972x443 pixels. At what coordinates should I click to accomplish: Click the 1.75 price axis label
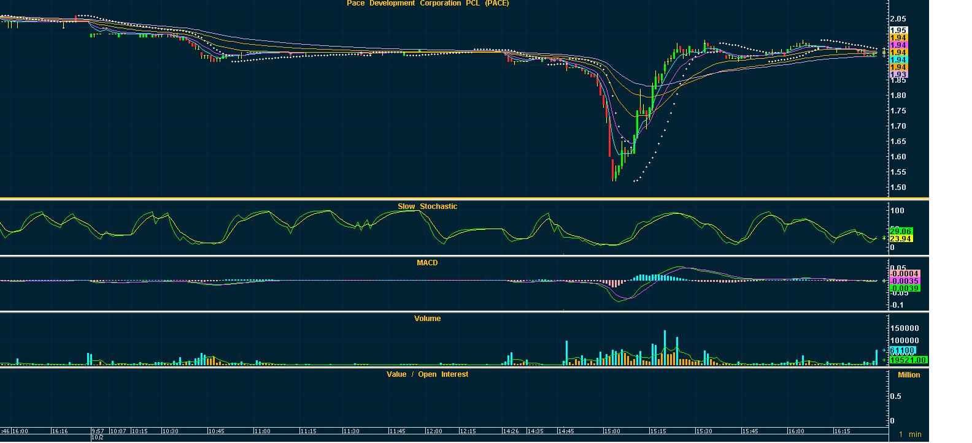[x=898, y=111]
